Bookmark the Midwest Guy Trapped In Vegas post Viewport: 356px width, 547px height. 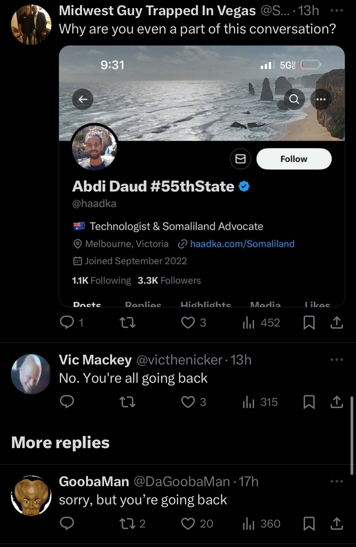point(309,322)
